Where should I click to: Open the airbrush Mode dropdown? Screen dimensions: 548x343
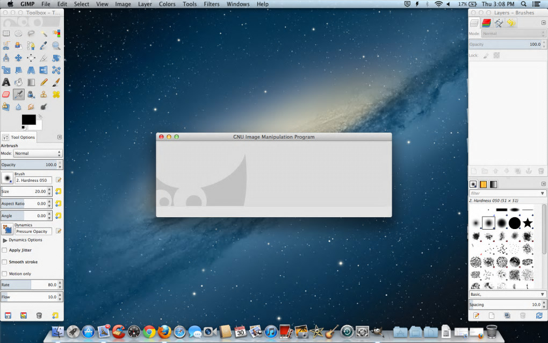38,153
